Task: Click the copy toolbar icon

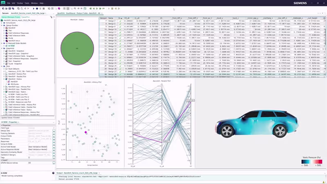Action: pos(18,9)
